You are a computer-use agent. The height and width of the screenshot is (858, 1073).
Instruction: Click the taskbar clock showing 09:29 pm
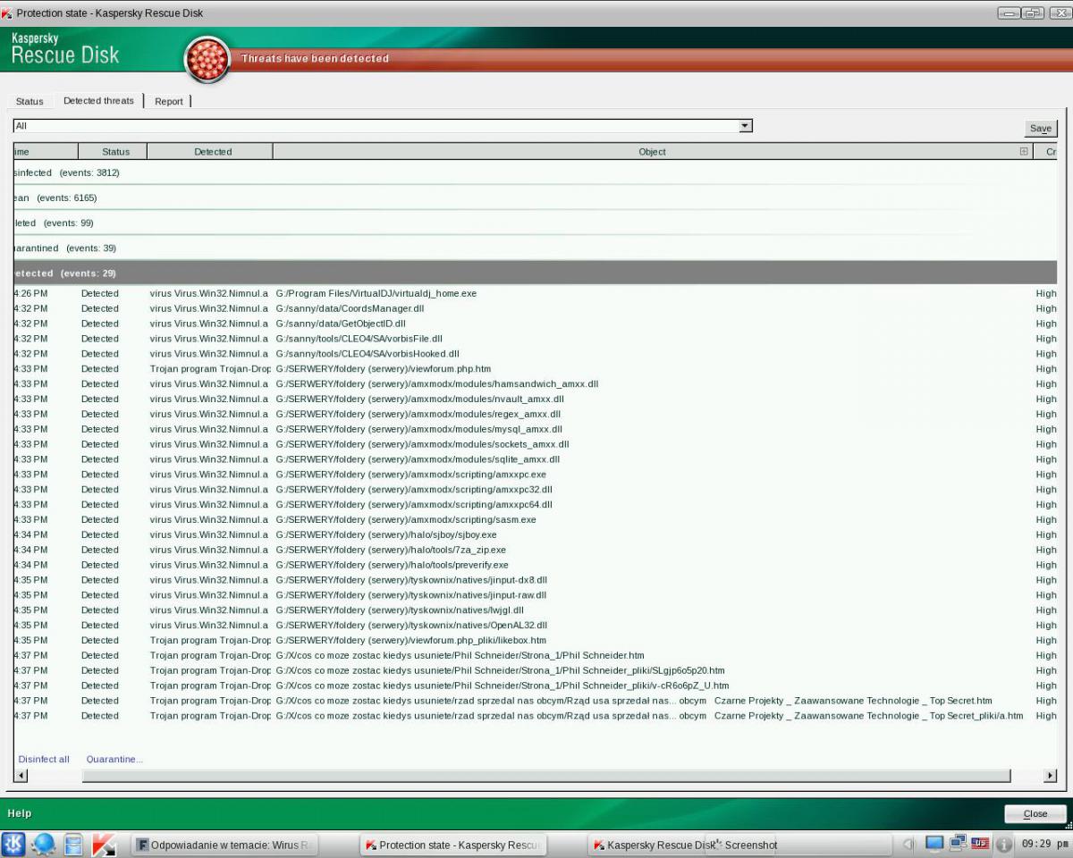click(x=1043, y=844)
